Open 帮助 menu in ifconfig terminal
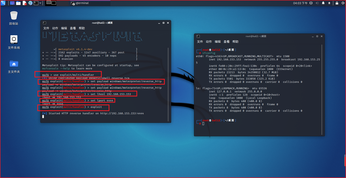346x178 pixels. 235,42
